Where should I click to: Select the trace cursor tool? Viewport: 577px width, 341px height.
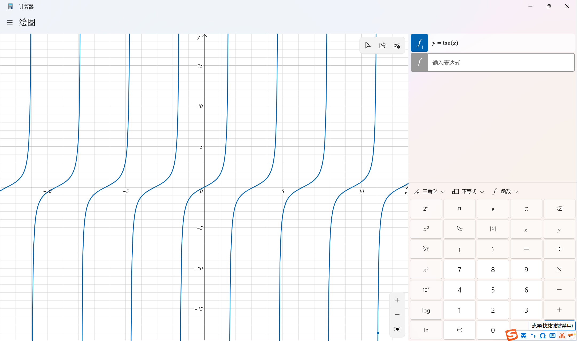tap(368, 46)
